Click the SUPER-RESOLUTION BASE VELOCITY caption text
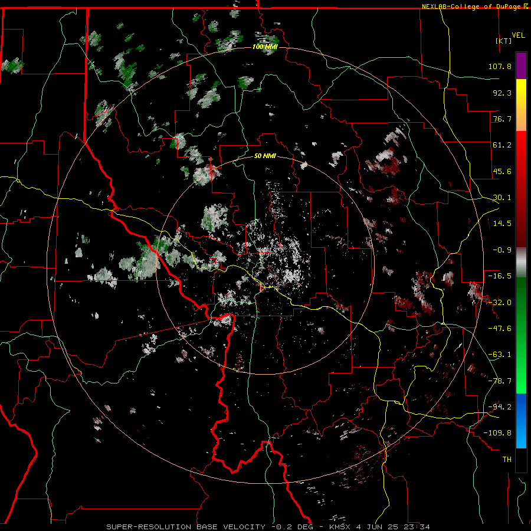The height and width of the screenshot is (531, 531). coord(186,527)
